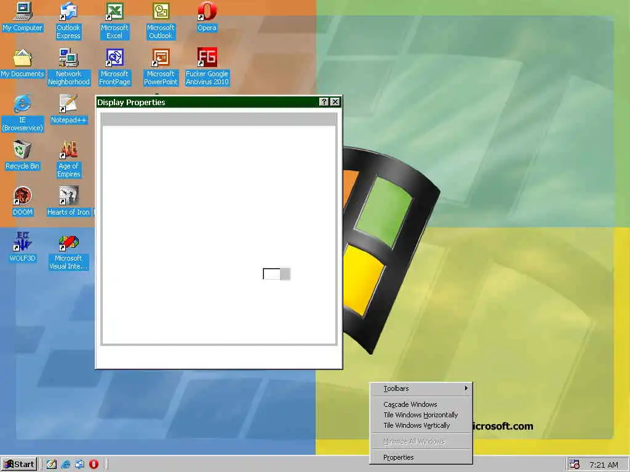Select the WOLF3D desktop shortcut

pos(23,247)
